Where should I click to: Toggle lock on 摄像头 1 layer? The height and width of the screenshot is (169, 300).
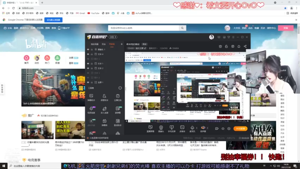(x=92, y=50)
